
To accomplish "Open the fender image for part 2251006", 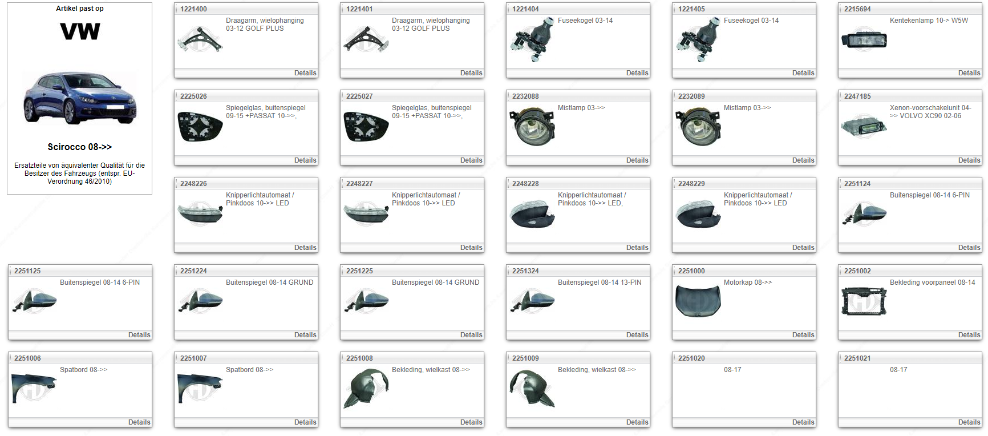I will [x=34, y=387].
